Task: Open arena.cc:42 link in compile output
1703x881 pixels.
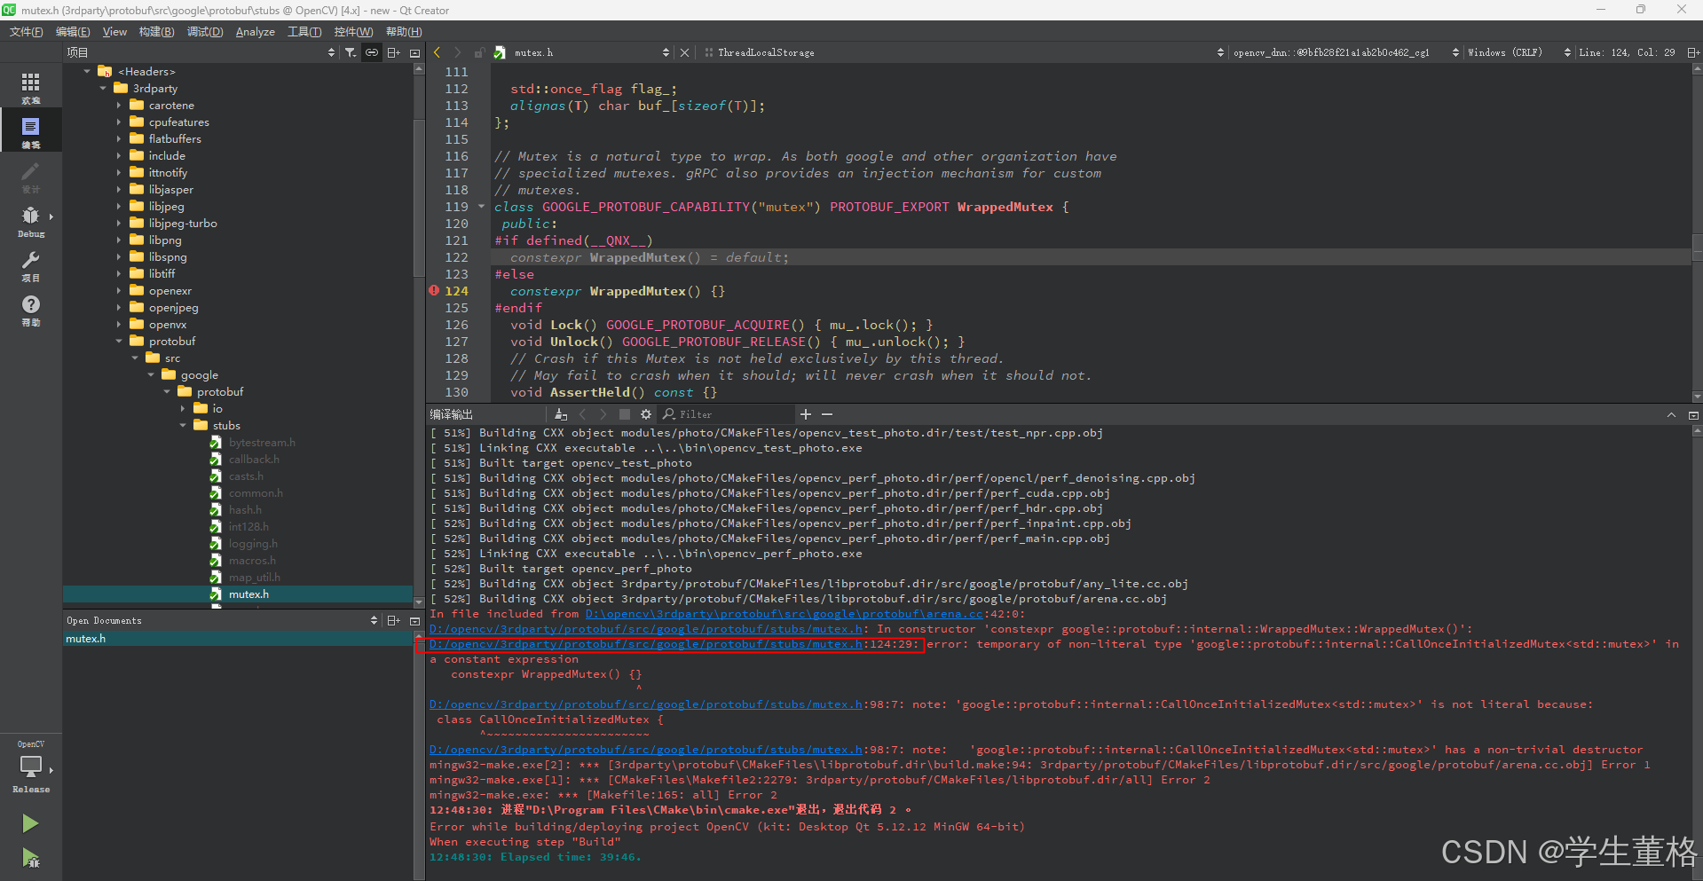Action: point(784,614)
